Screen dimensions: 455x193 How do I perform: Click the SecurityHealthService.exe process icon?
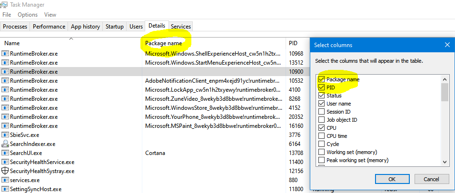click(5, 162)
